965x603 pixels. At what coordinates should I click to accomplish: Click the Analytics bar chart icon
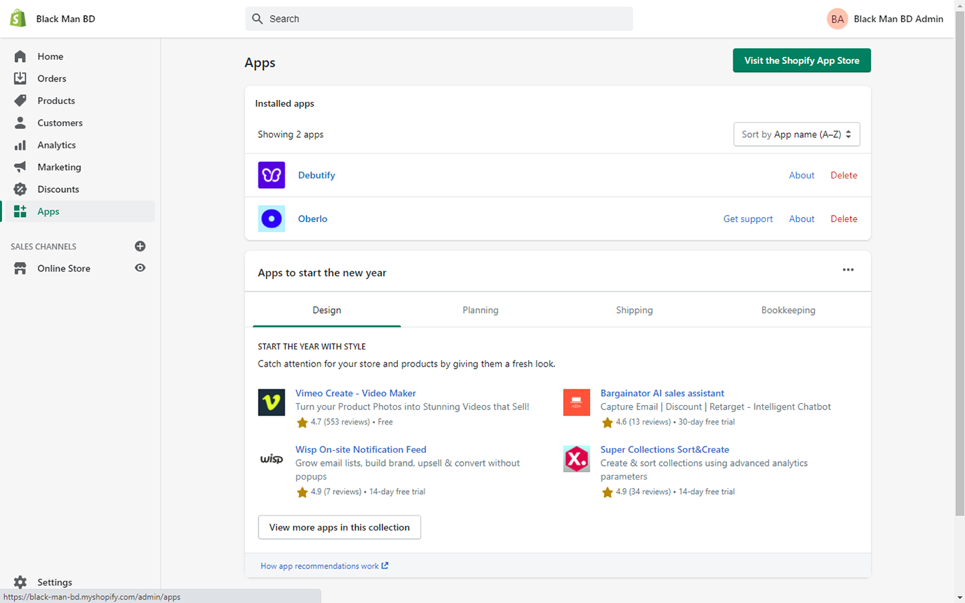[x=20, y=145]
